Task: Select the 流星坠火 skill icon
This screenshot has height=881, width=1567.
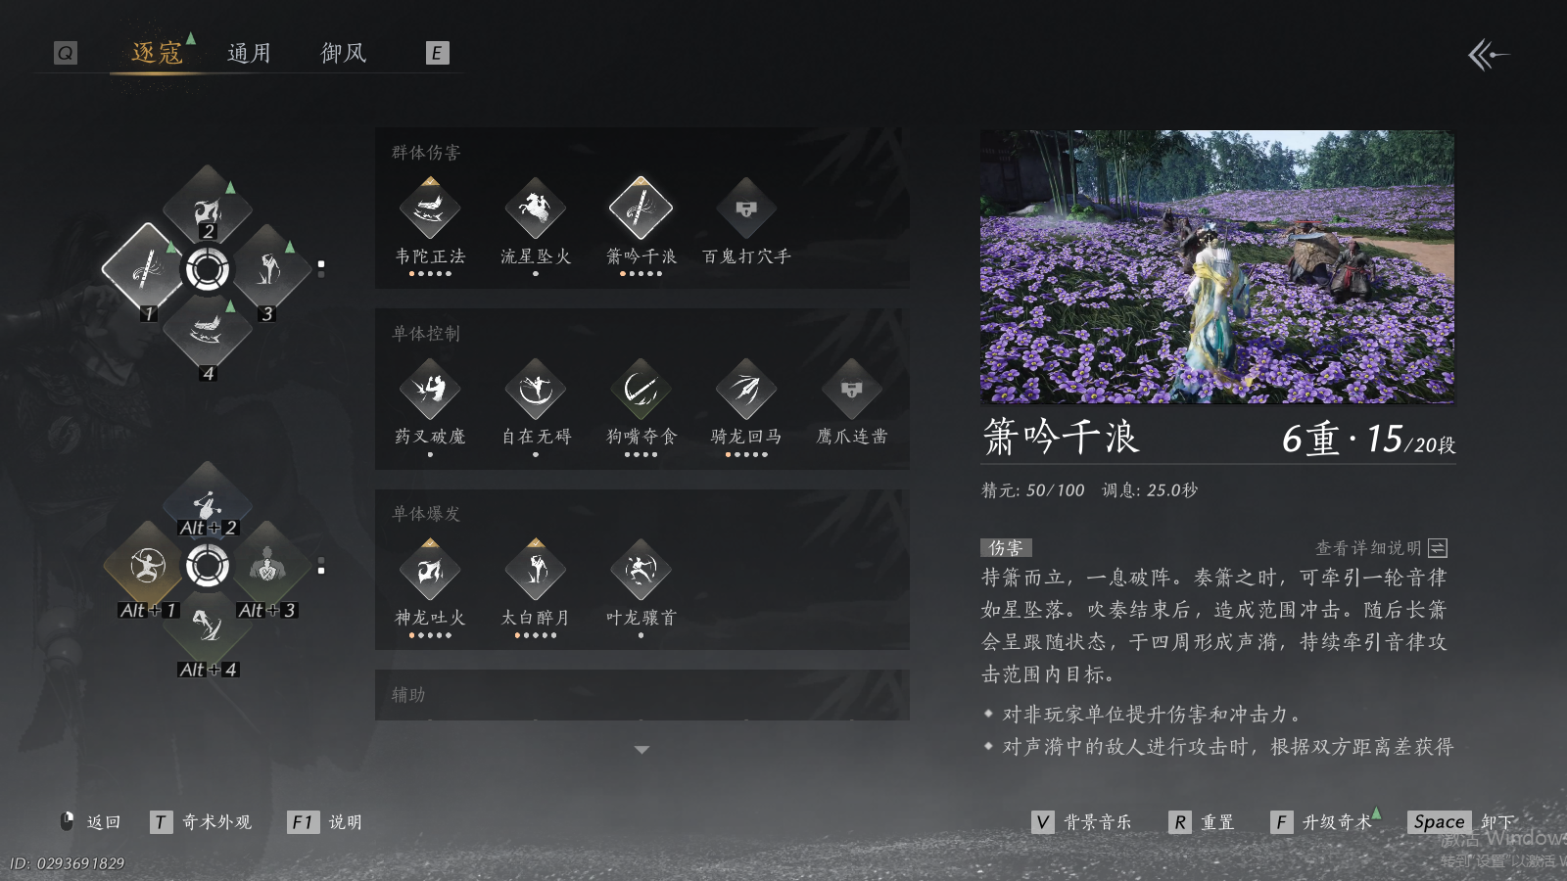Action: [535, 209]
